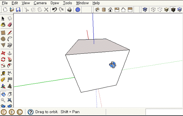Screen dimensions: 183x116
Task: Select the Axes tool
Action: pyautogui.click(x=3, y=86)
